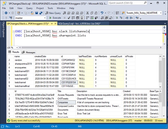Click the Copy icon in toolbar
This screenshot has height=129, width=168.
tap(92, 13)
